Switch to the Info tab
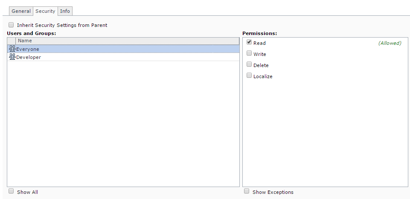 pos(65,11)
